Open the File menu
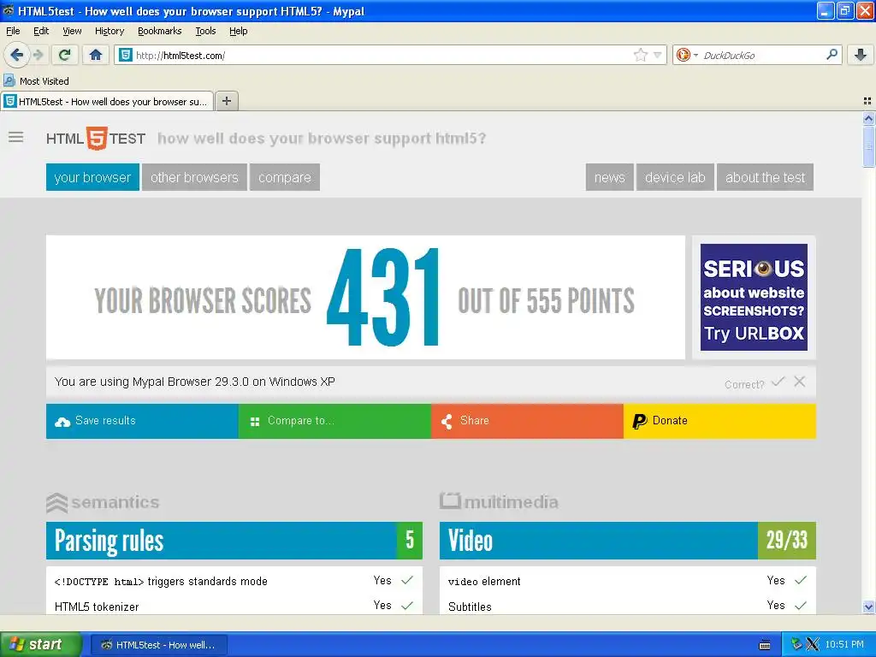This screenshot has height=657, width=876. pos(13,31)
